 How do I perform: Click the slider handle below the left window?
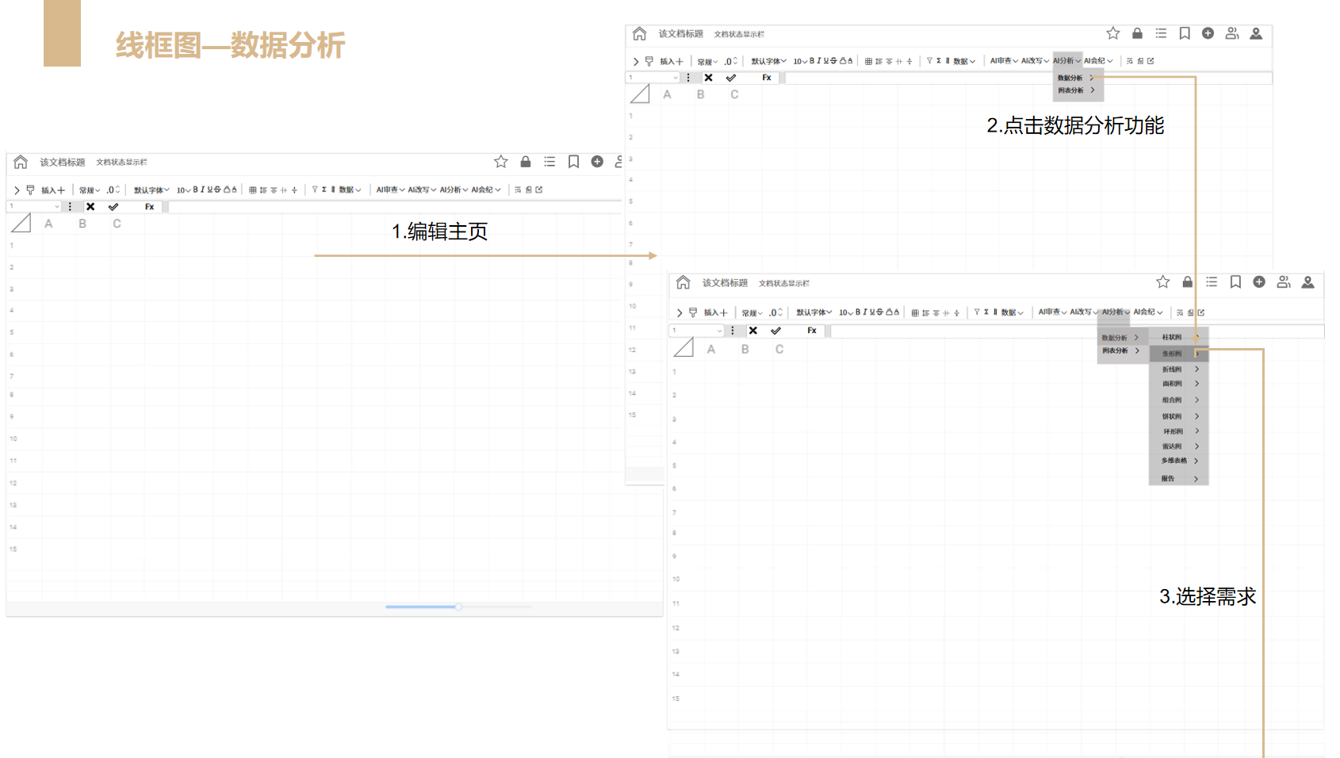pyautogui.click(x=458, y=607)
